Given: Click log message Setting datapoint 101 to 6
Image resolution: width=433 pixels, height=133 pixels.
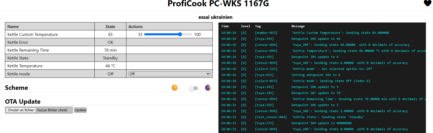Looking at the screenshot, I should [x=316, y=75].
